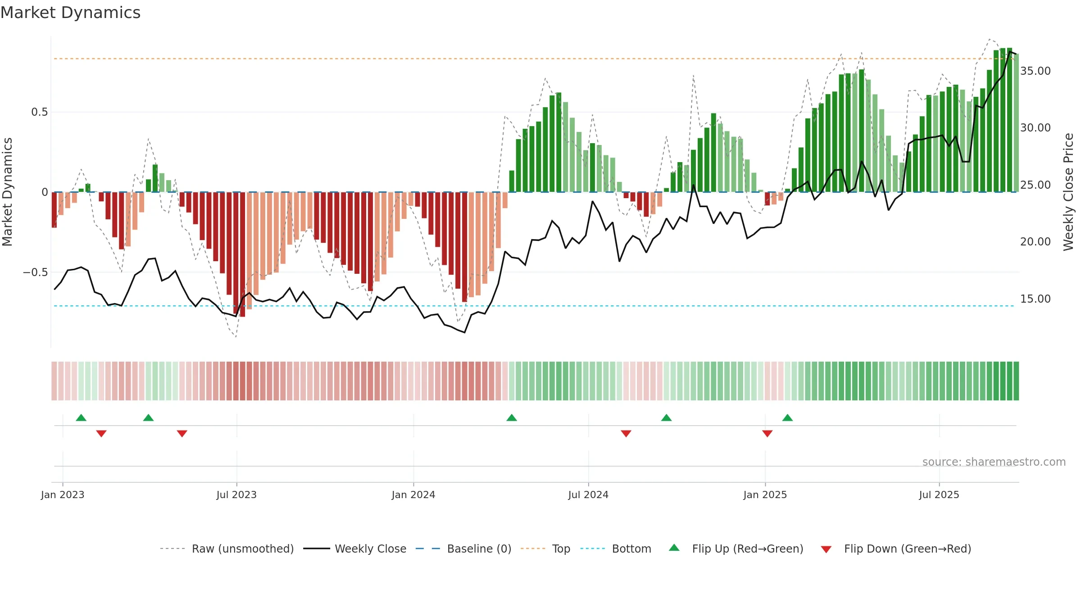Click the Jul 2023 axis label
The width and height of the screenshot is (1081, 608).
[x=236, y=495]
